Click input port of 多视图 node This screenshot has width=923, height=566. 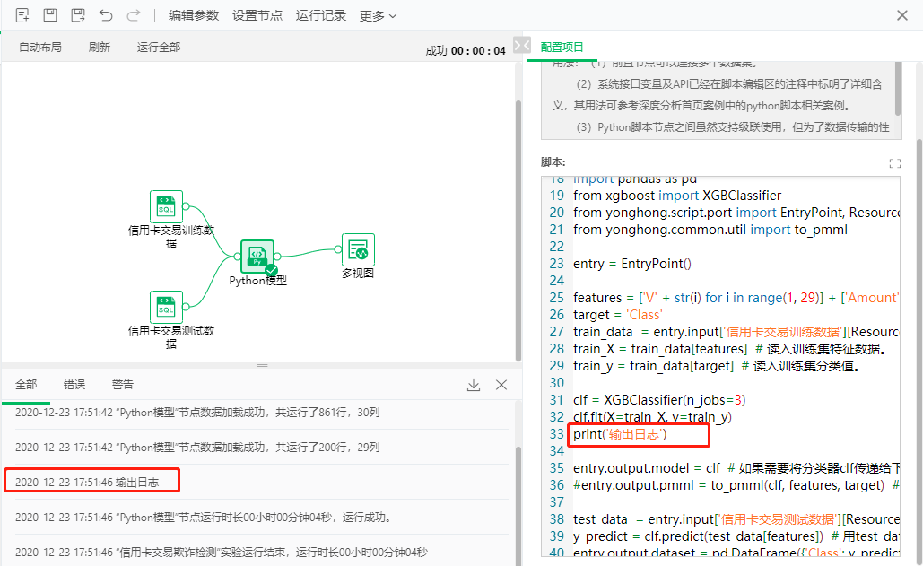(x=338, y=249)
